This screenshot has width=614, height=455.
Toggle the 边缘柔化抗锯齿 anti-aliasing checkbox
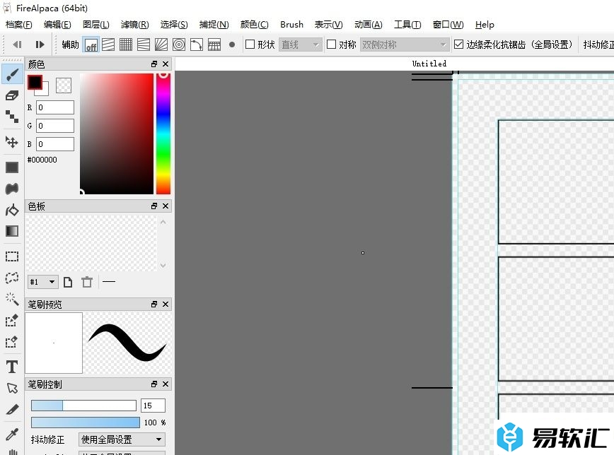point(458,45)
